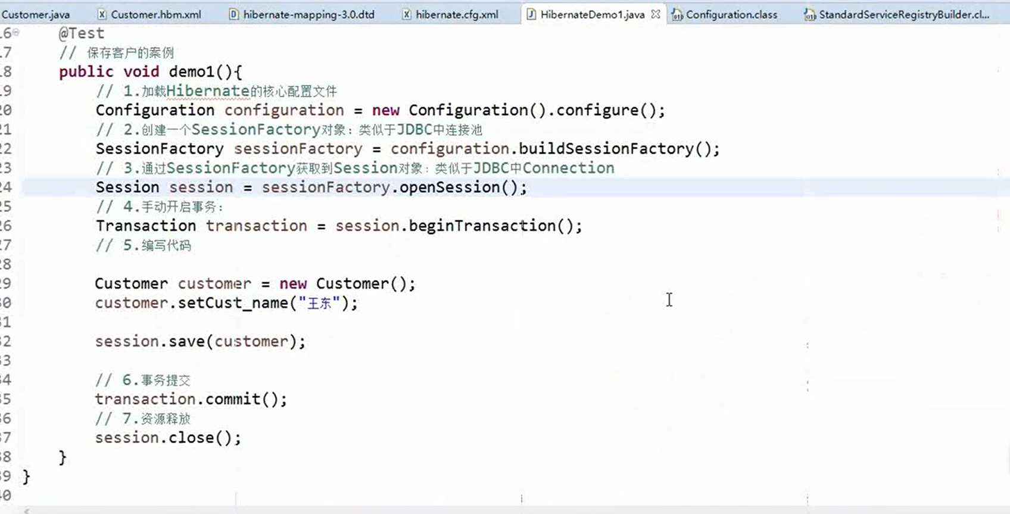
Task: Open the StandardServiceRegistryBuilder class tab
Action: pyautogui.click(x=897, y=14)
